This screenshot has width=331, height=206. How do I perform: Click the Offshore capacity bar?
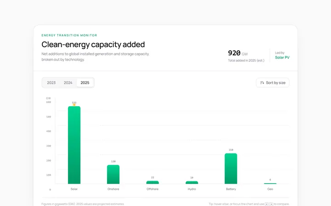pos(153,183)
